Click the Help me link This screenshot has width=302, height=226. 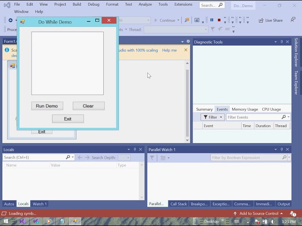click(x=169, y=50)
